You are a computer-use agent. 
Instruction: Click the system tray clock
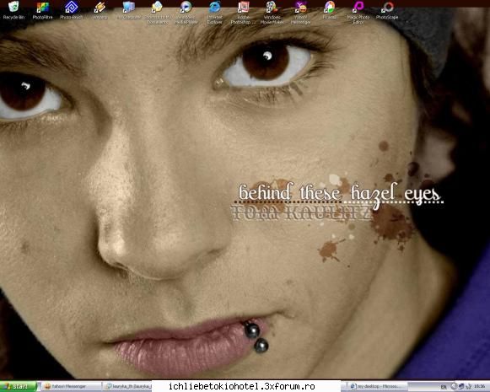pos(479,386)
